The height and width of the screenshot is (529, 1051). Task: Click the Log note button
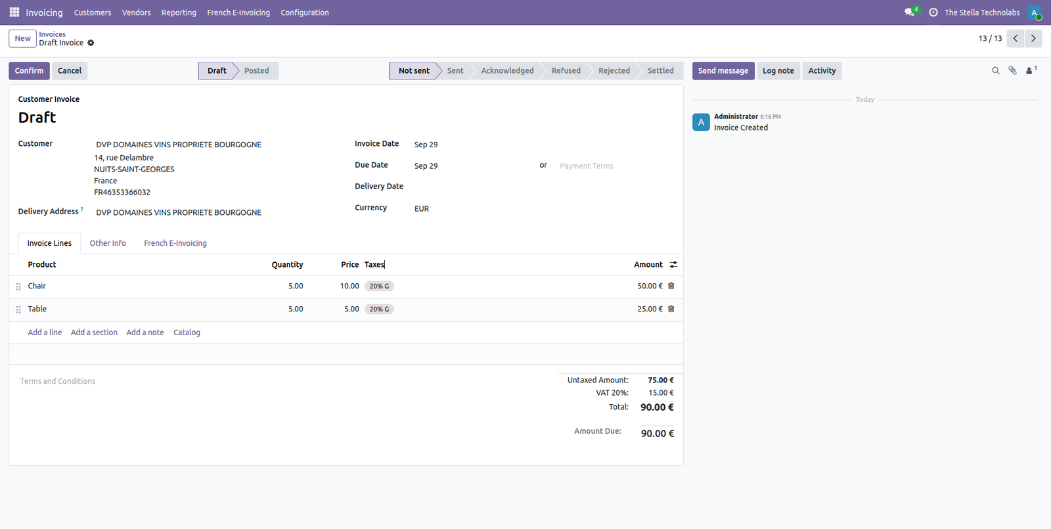778,71
